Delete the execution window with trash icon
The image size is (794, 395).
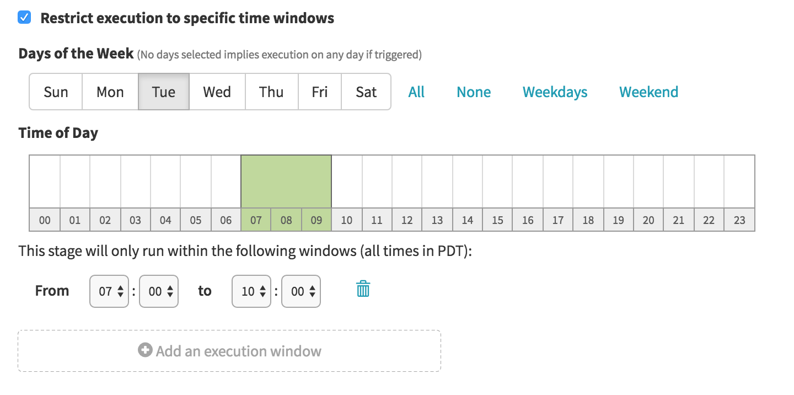point(363,289)
